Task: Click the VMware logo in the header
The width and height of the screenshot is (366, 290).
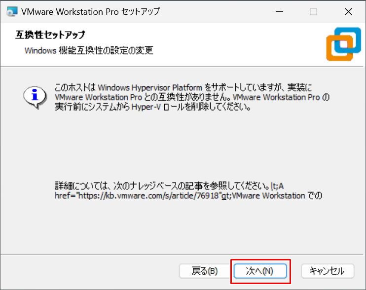Action: (343, 44)
